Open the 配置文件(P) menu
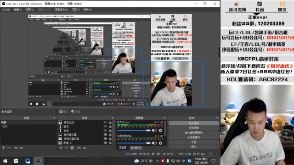This screenshot has width=294, height=165. 44,10
